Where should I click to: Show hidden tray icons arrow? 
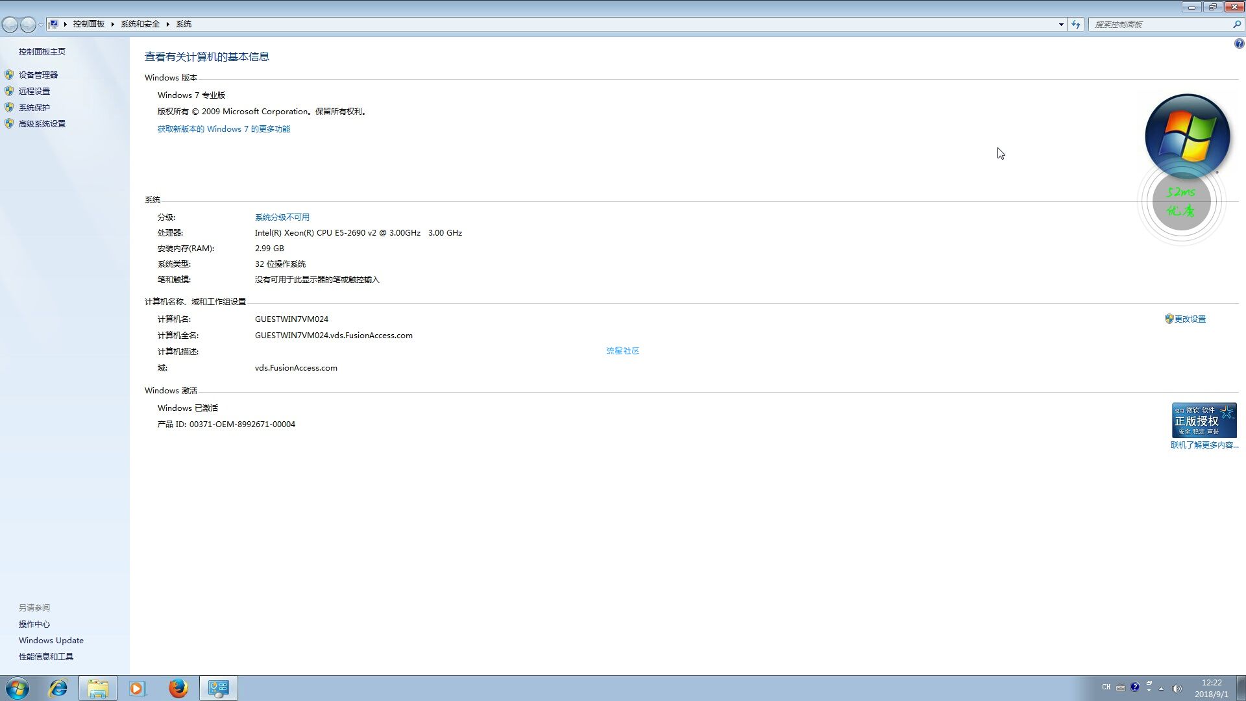pos(1161,688)
